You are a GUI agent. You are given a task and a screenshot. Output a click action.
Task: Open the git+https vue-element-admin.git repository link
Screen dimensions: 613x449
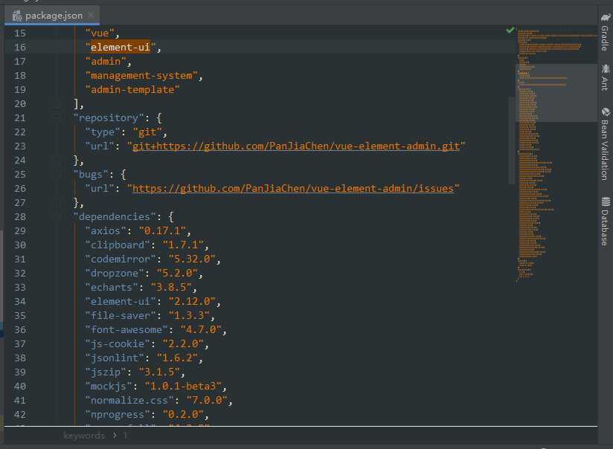pyautogui.click(x=296, y=146)
